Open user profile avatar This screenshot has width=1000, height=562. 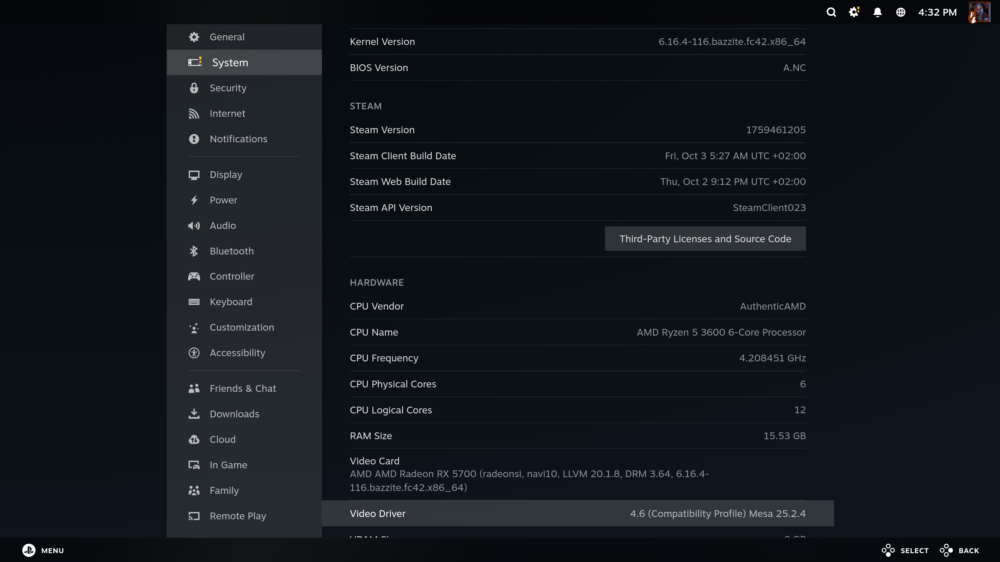click(x=979, y=12)
